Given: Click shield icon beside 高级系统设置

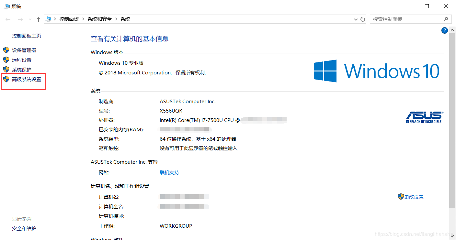Looking at the screenshot, I should (x=6, y=79).
